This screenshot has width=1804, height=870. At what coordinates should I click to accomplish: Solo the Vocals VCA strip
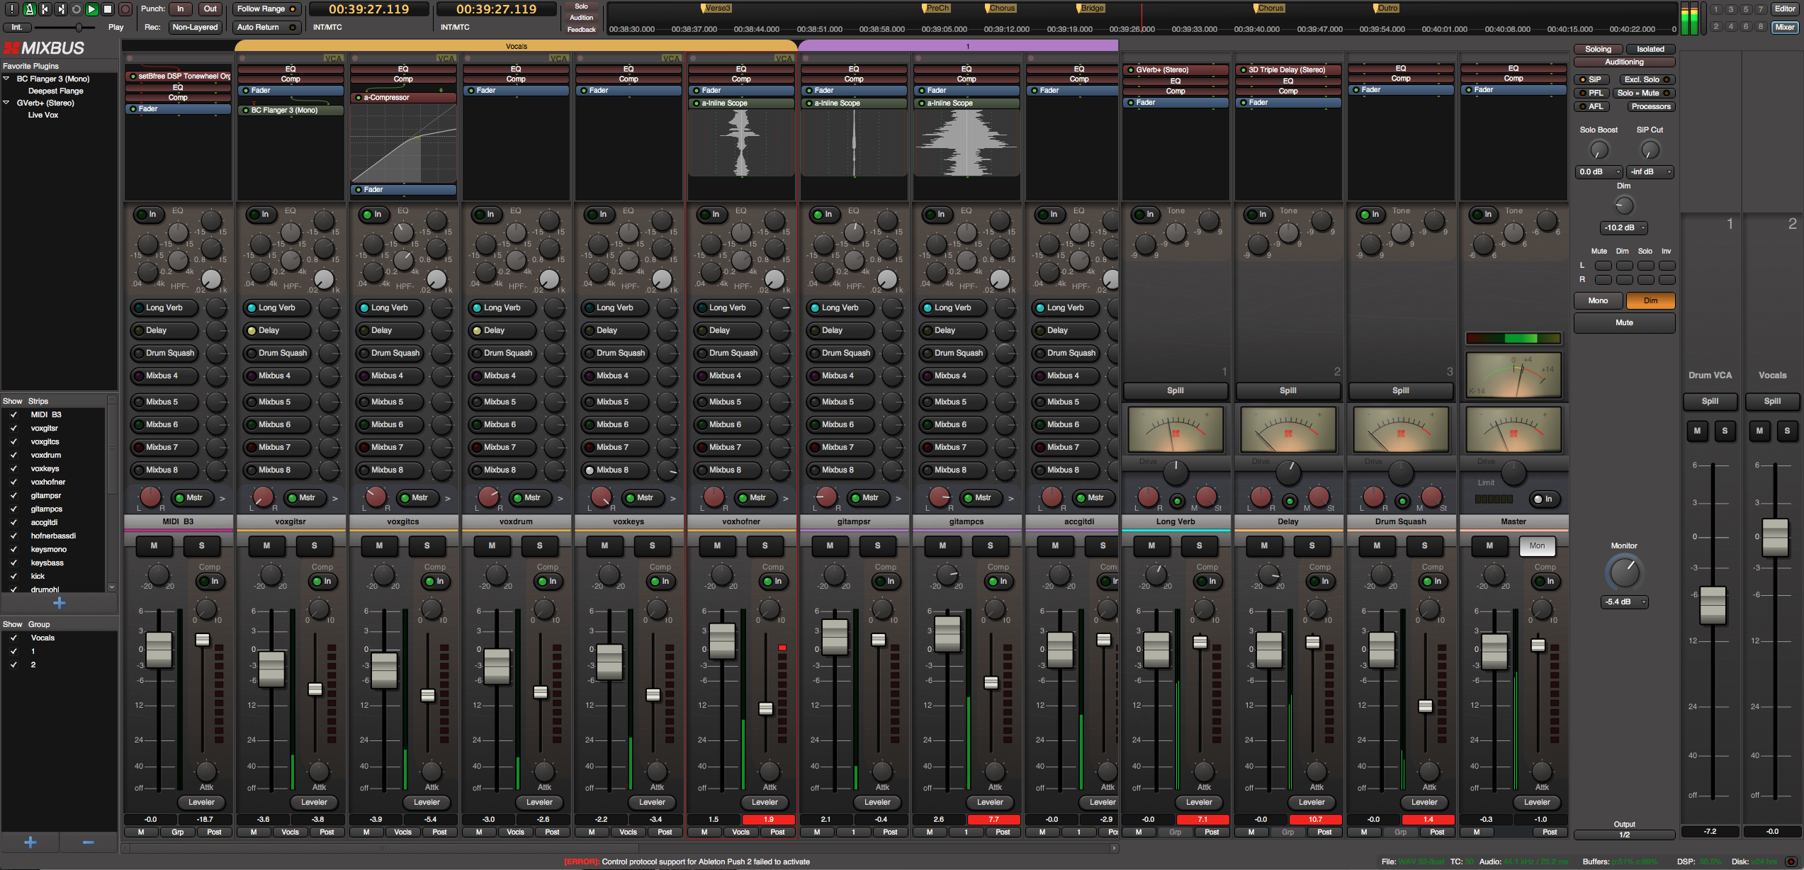pos(1787,431)
